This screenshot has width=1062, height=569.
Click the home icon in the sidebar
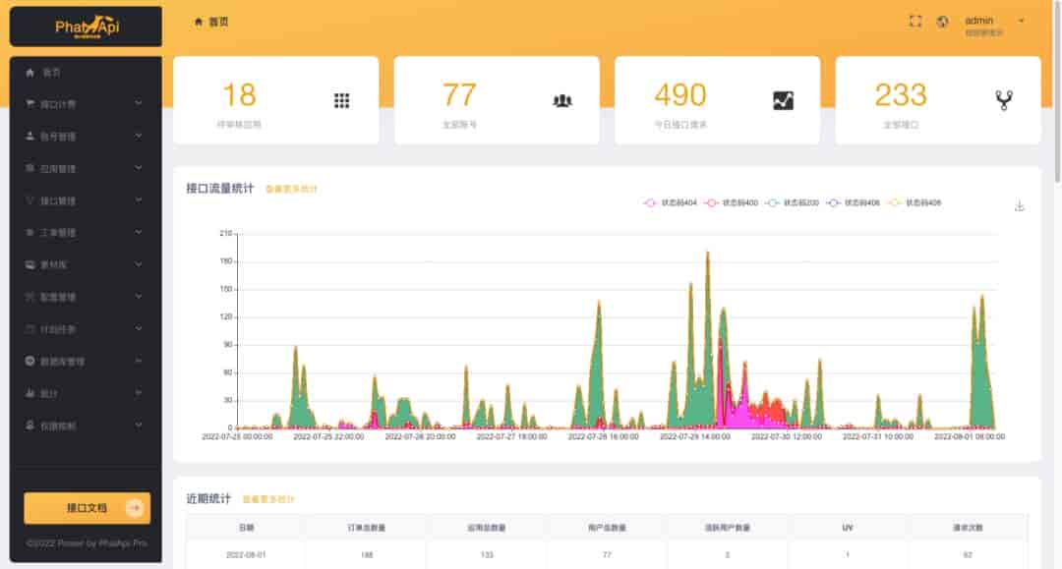[29, 73]
